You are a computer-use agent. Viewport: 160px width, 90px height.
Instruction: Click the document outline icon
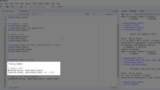click(x=117, y=14)
